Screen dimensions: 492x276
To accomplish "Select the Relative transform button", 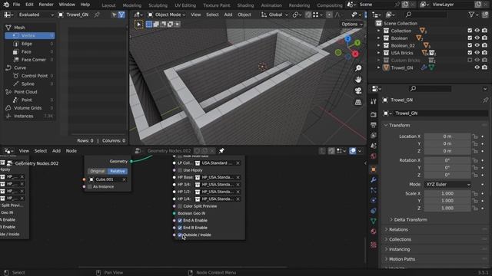I will click(x=118, y=171).
